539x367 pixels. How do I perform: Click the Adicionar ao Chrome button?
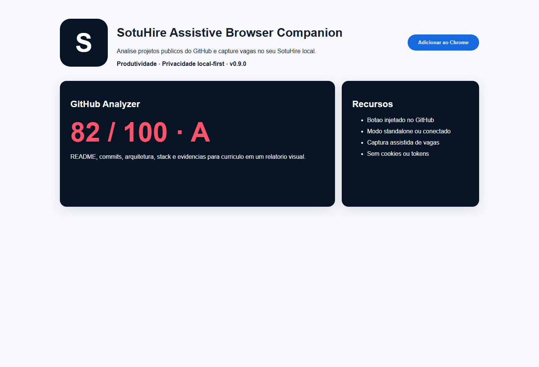pos(443,42)
